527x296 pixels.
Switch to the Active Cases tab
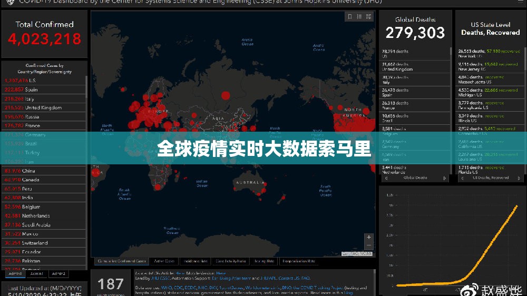point(164,261)
